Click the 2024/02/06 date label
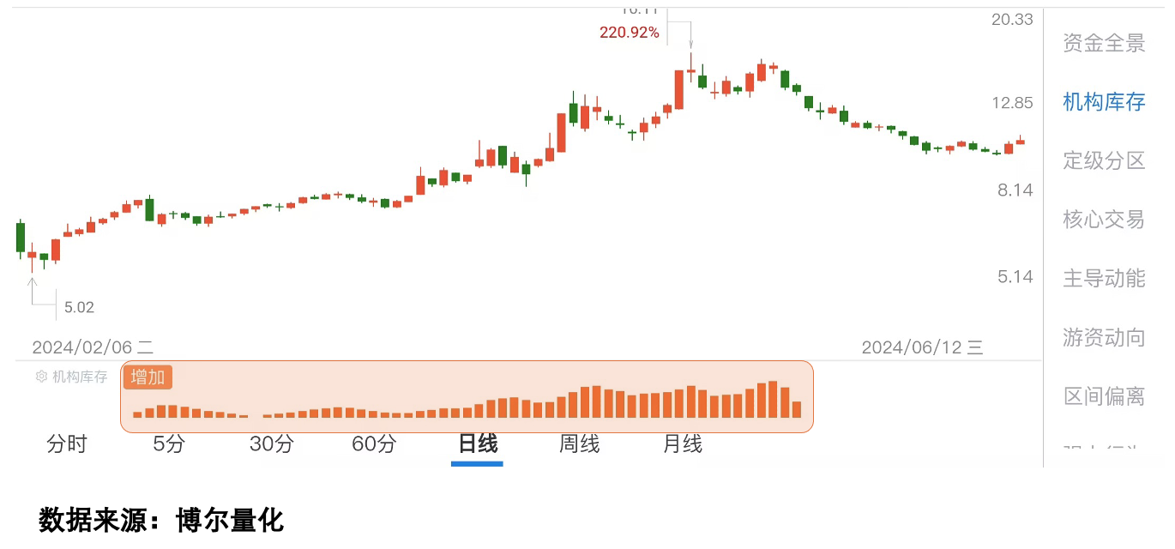This screenshot has height=549, width=1175. pos(94,347)
